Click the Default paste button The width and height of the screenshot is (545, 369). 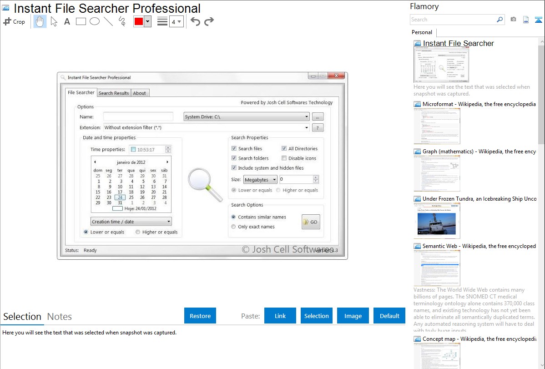[x=389, y=316]
